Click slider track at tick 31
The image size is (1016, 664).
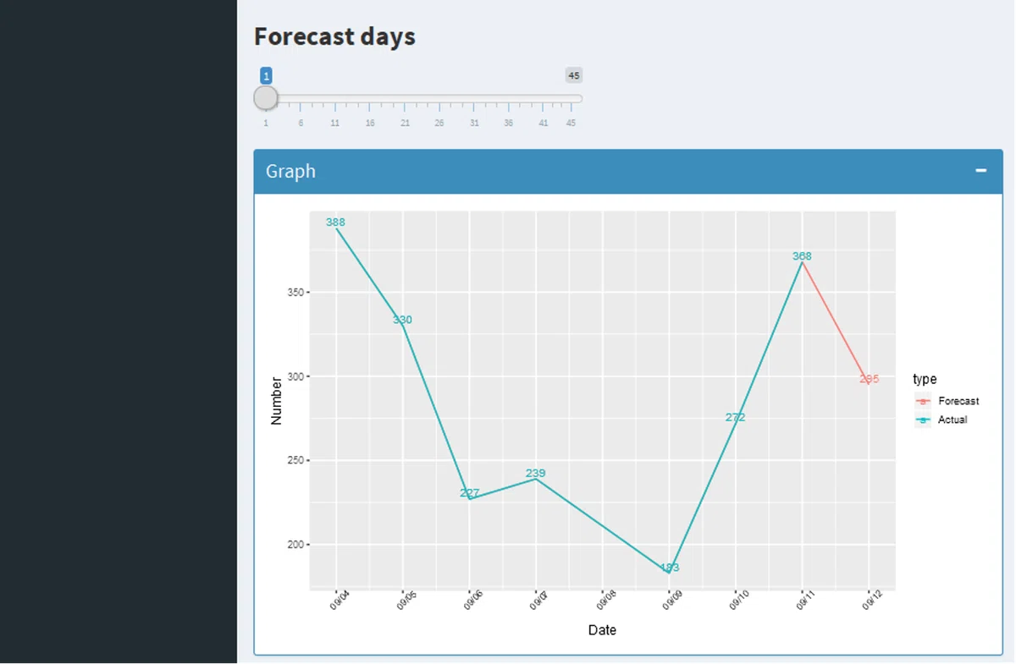point(474,99)
